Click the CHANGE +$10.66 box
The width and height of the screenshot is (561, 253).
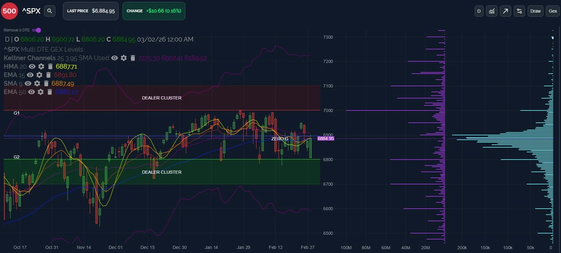[x=154, y=11]
